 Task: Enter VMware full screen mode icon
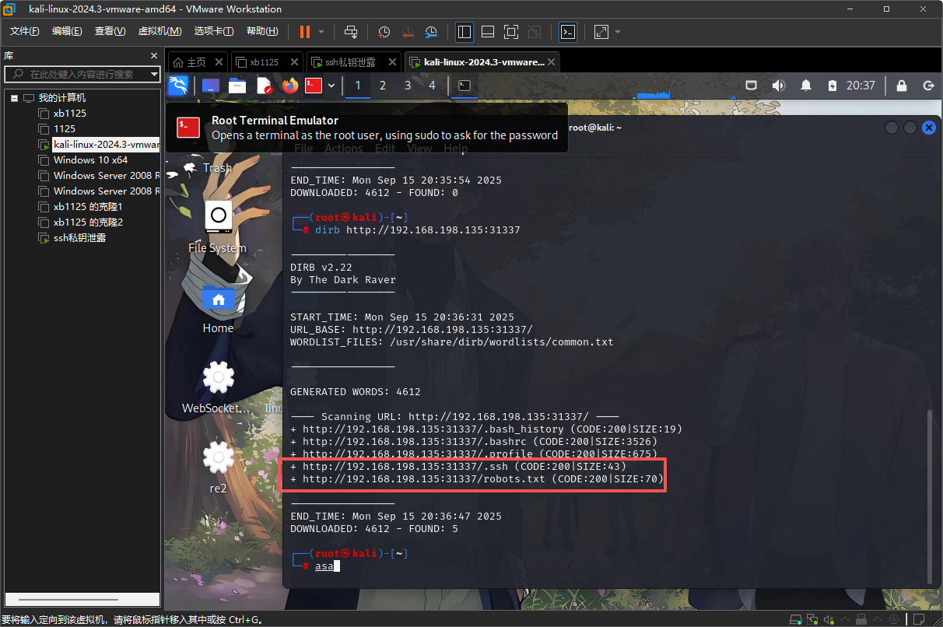(x=510, y=32)
